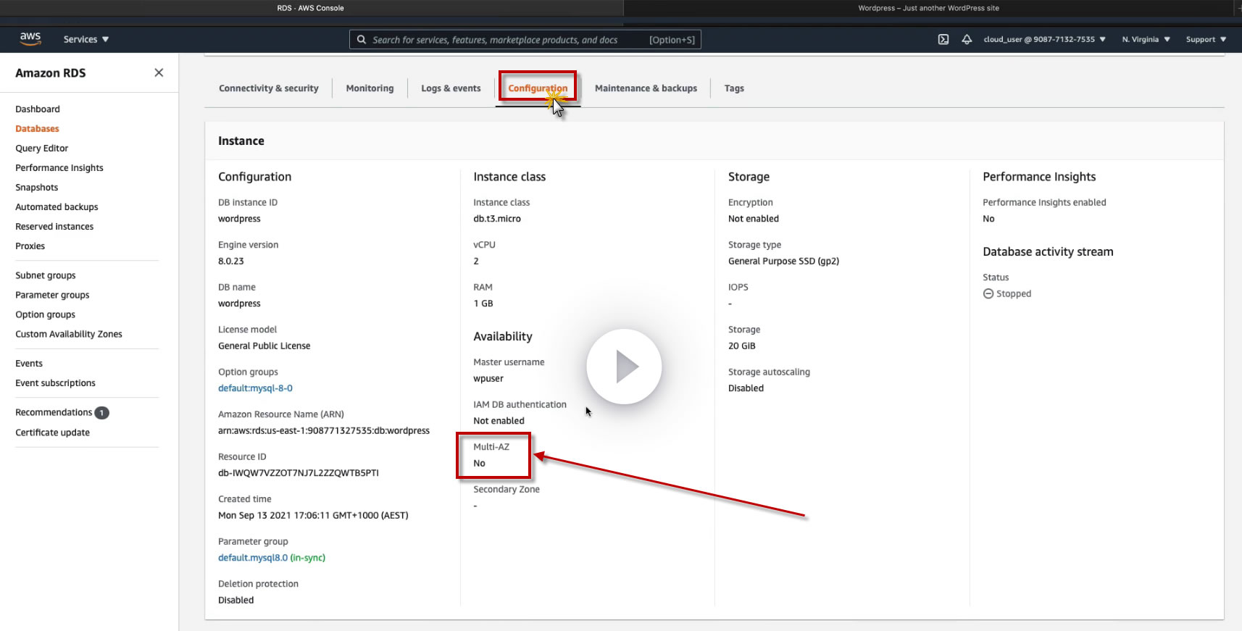Click the IAM DB authentication value Not enabled
The width and height of the screenshot is (1242, 631).
(499, 421)
